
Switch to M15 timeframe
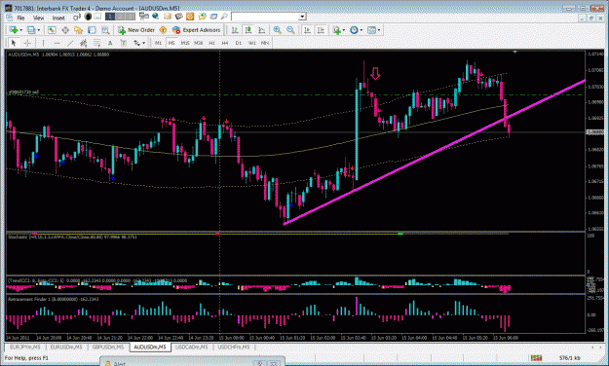pos(185,43)
